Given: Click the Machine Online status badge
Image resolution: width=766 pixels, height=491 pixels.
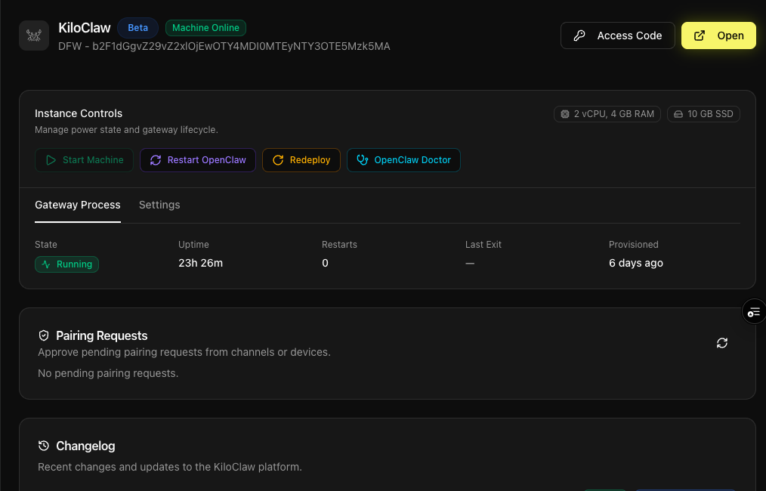Looking at the screenshot, I should point(205,27).
